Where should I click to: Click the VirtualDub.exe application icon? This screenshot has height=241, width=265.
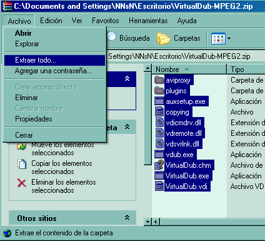pyautogui.click(x=159, y=175)
